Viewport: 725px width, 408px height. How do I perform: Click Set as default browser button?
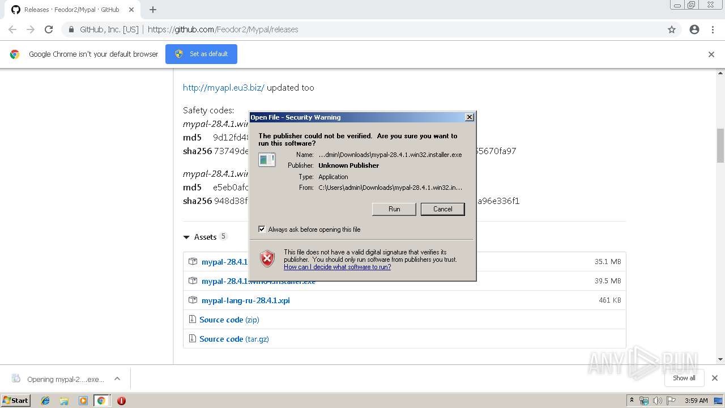(x=201, y=54)
